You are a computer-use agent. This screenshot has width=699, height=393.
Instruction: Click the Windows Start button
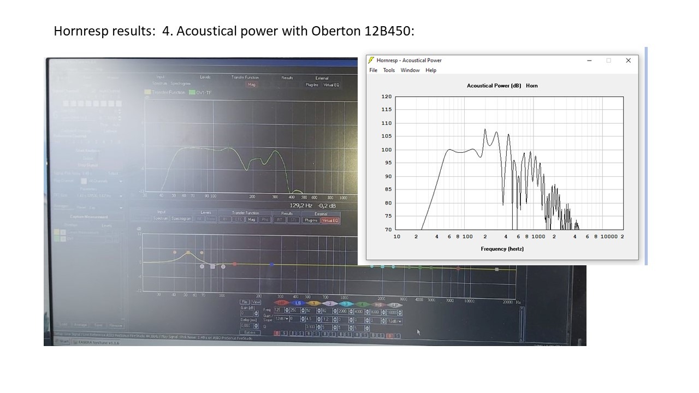(x=62, y=341)
